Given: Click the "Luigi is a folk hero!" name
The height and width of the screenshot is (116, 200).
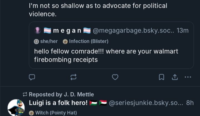Looking at the screenshot, I should (x=58, y=103).
